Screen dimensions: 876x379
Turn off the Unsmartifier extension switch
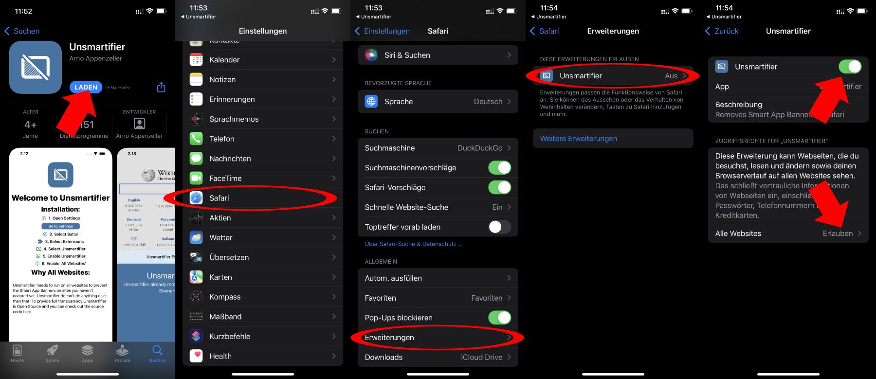[x=850, y=67]
